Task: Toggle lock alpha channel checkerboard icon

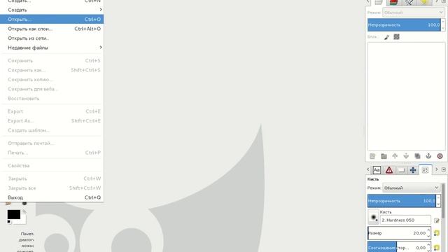Action: (397, 37)
